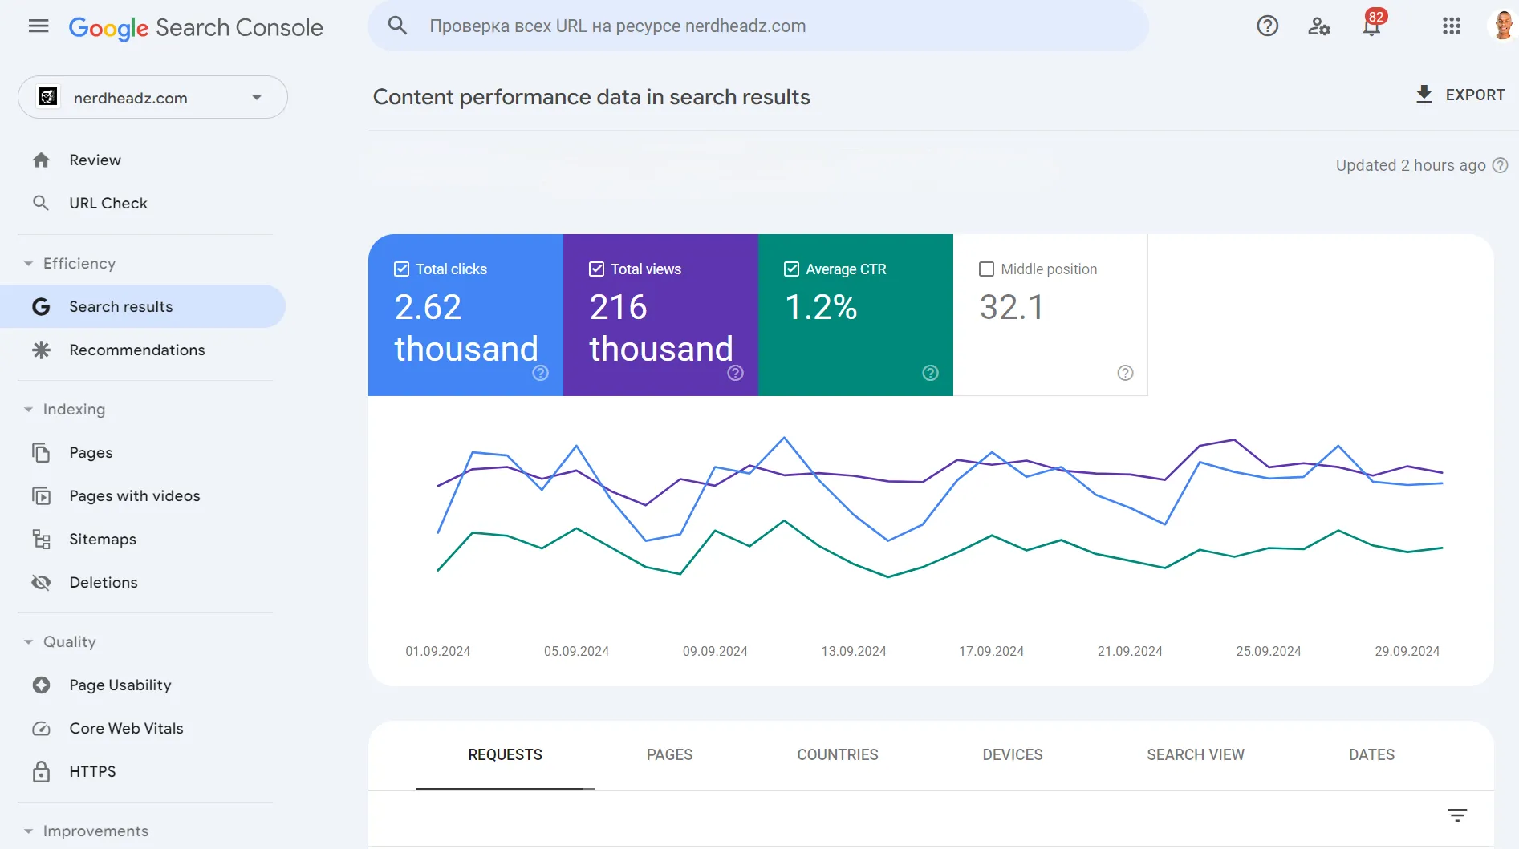Click the EXPORT button
1519x849 pixels.
[x=1460, y=95]
